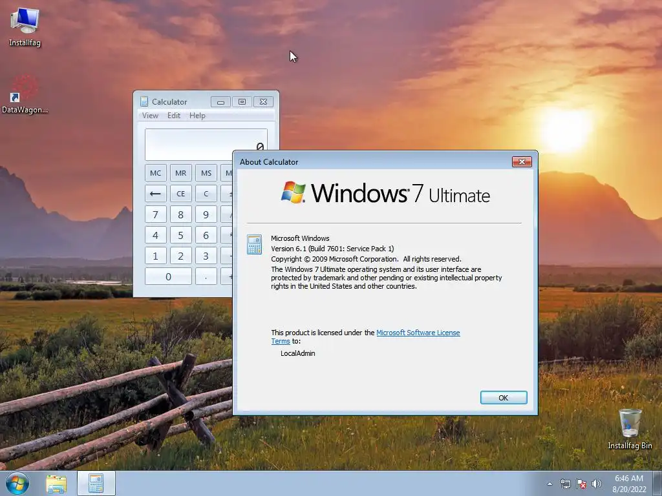Open the Installfag Bin recycle bin
This screenshot has width=662, height=496.
coord(630,429)
